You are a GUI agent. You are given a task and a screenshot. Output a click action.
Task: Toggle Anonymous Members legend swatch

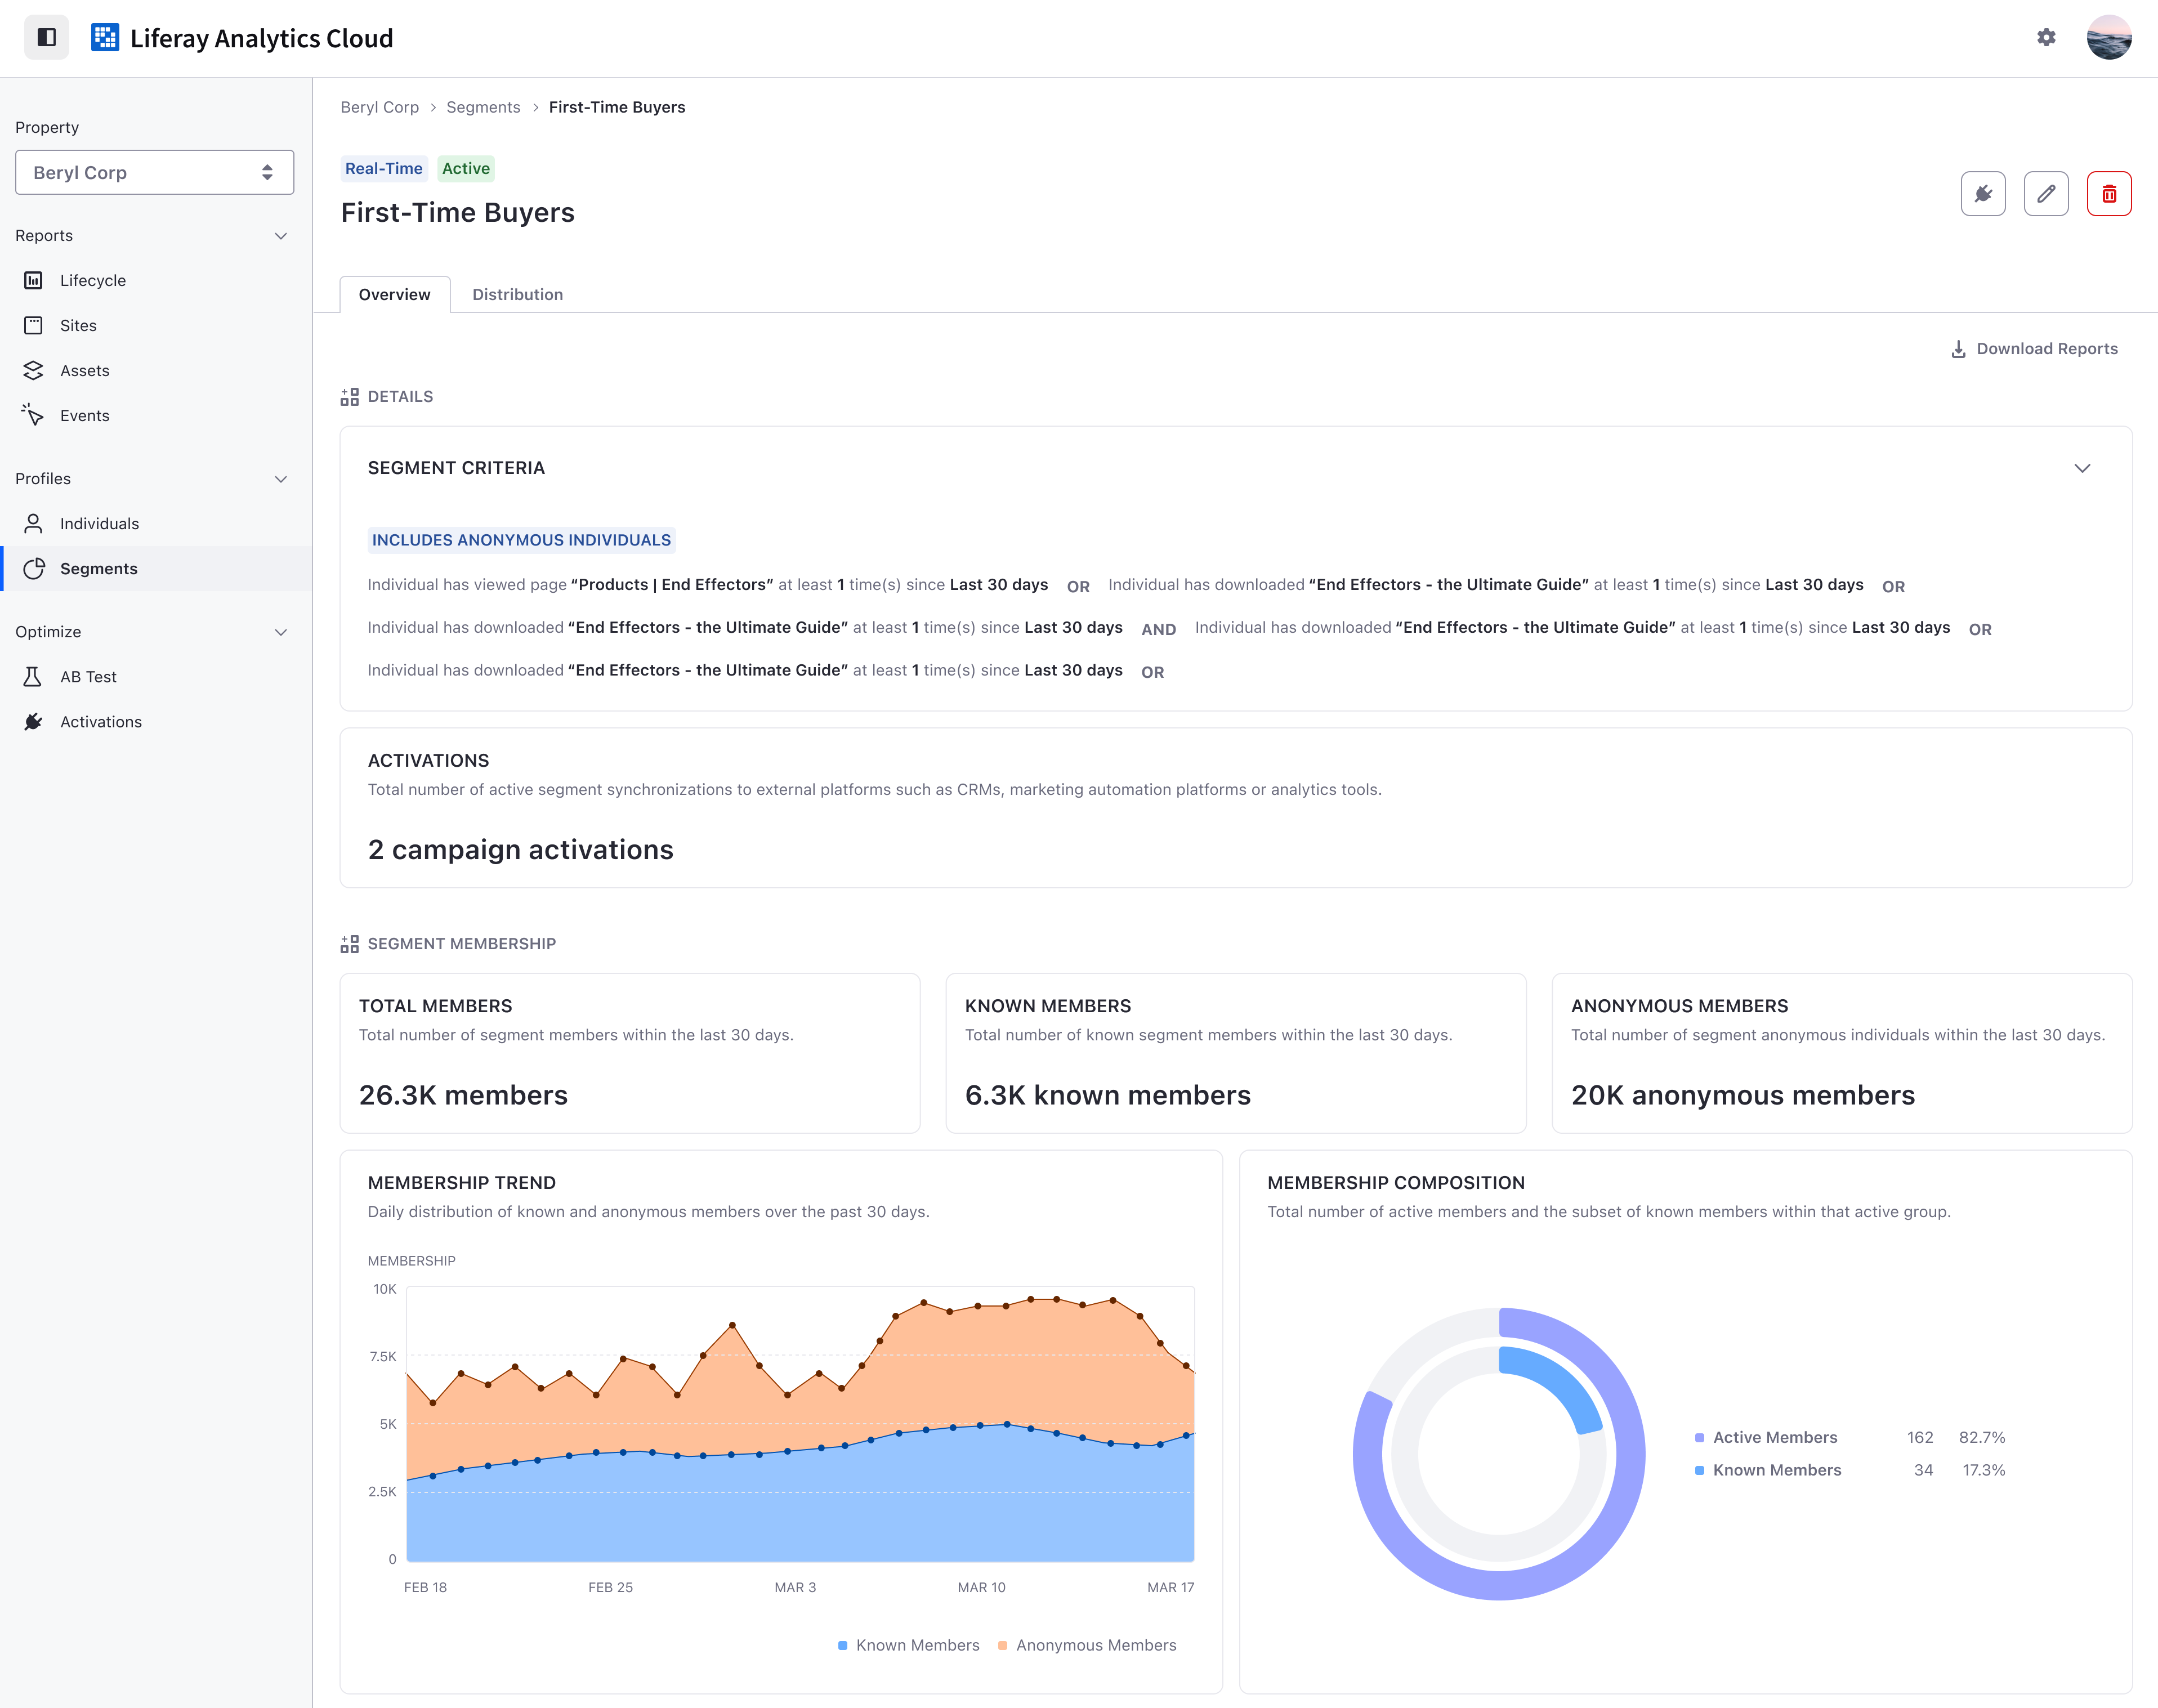(x=1002, y=1645)
